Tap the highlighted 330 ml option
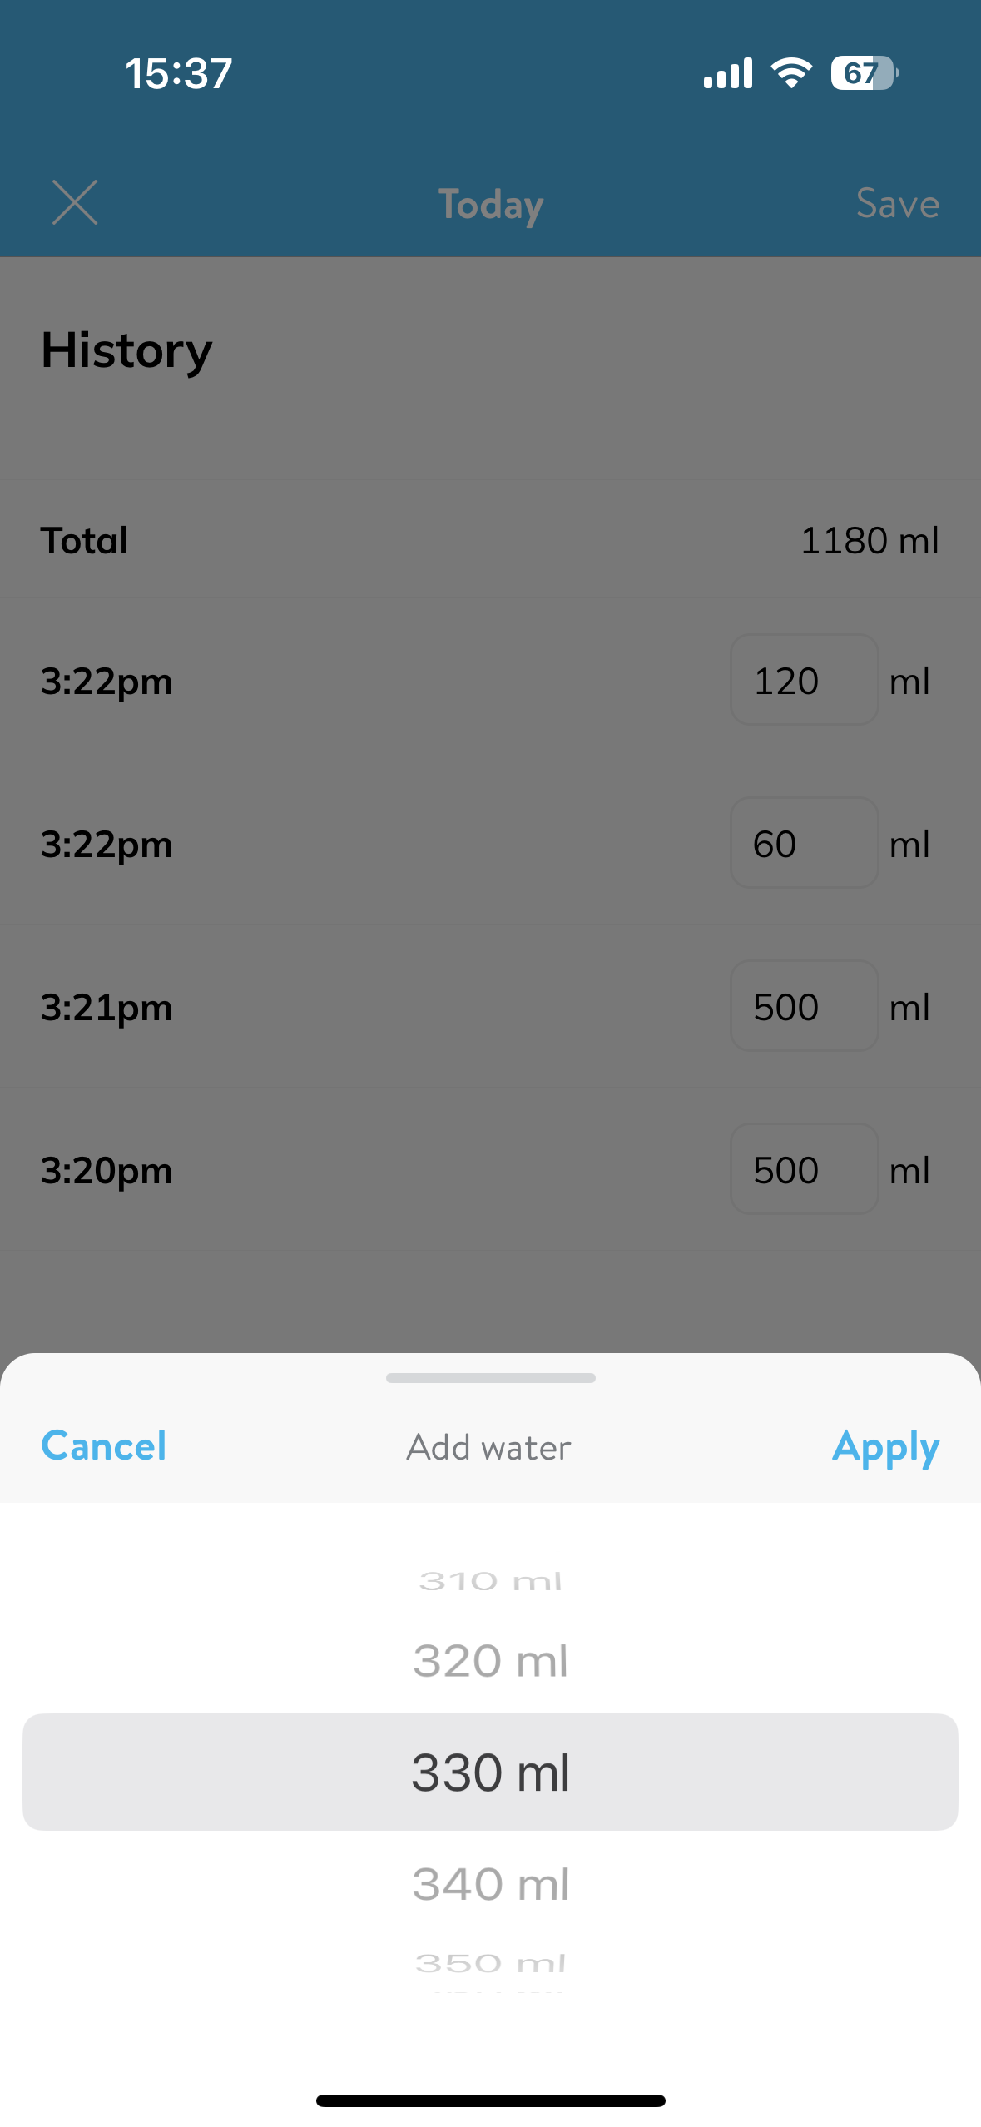Viewport: 981px width, 2127px height. click(491, 1772)
